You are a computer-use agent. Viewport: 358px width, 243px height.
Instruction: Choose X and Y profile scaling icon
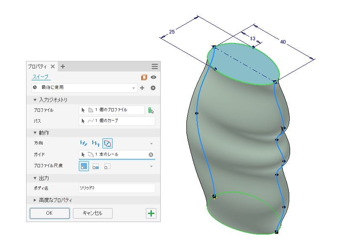tap(84, 166)
